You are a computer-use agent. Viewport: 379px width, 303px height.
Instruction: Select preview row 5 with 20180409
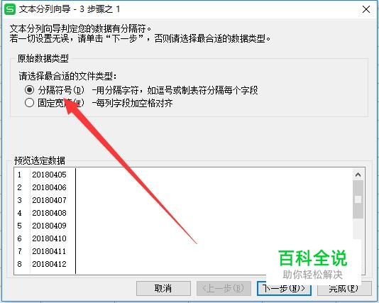(x=42, y=226)
